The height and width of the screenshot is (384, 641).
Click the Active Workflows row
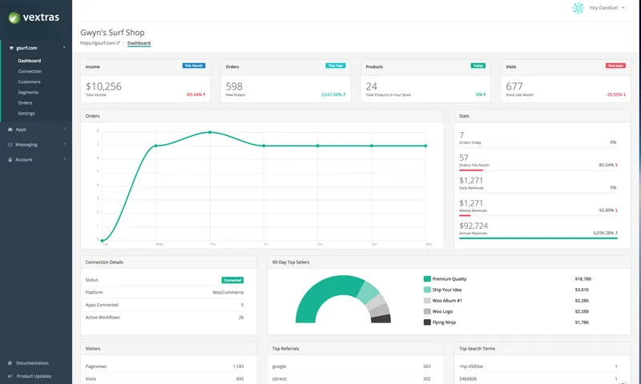(x=164, y=318)
